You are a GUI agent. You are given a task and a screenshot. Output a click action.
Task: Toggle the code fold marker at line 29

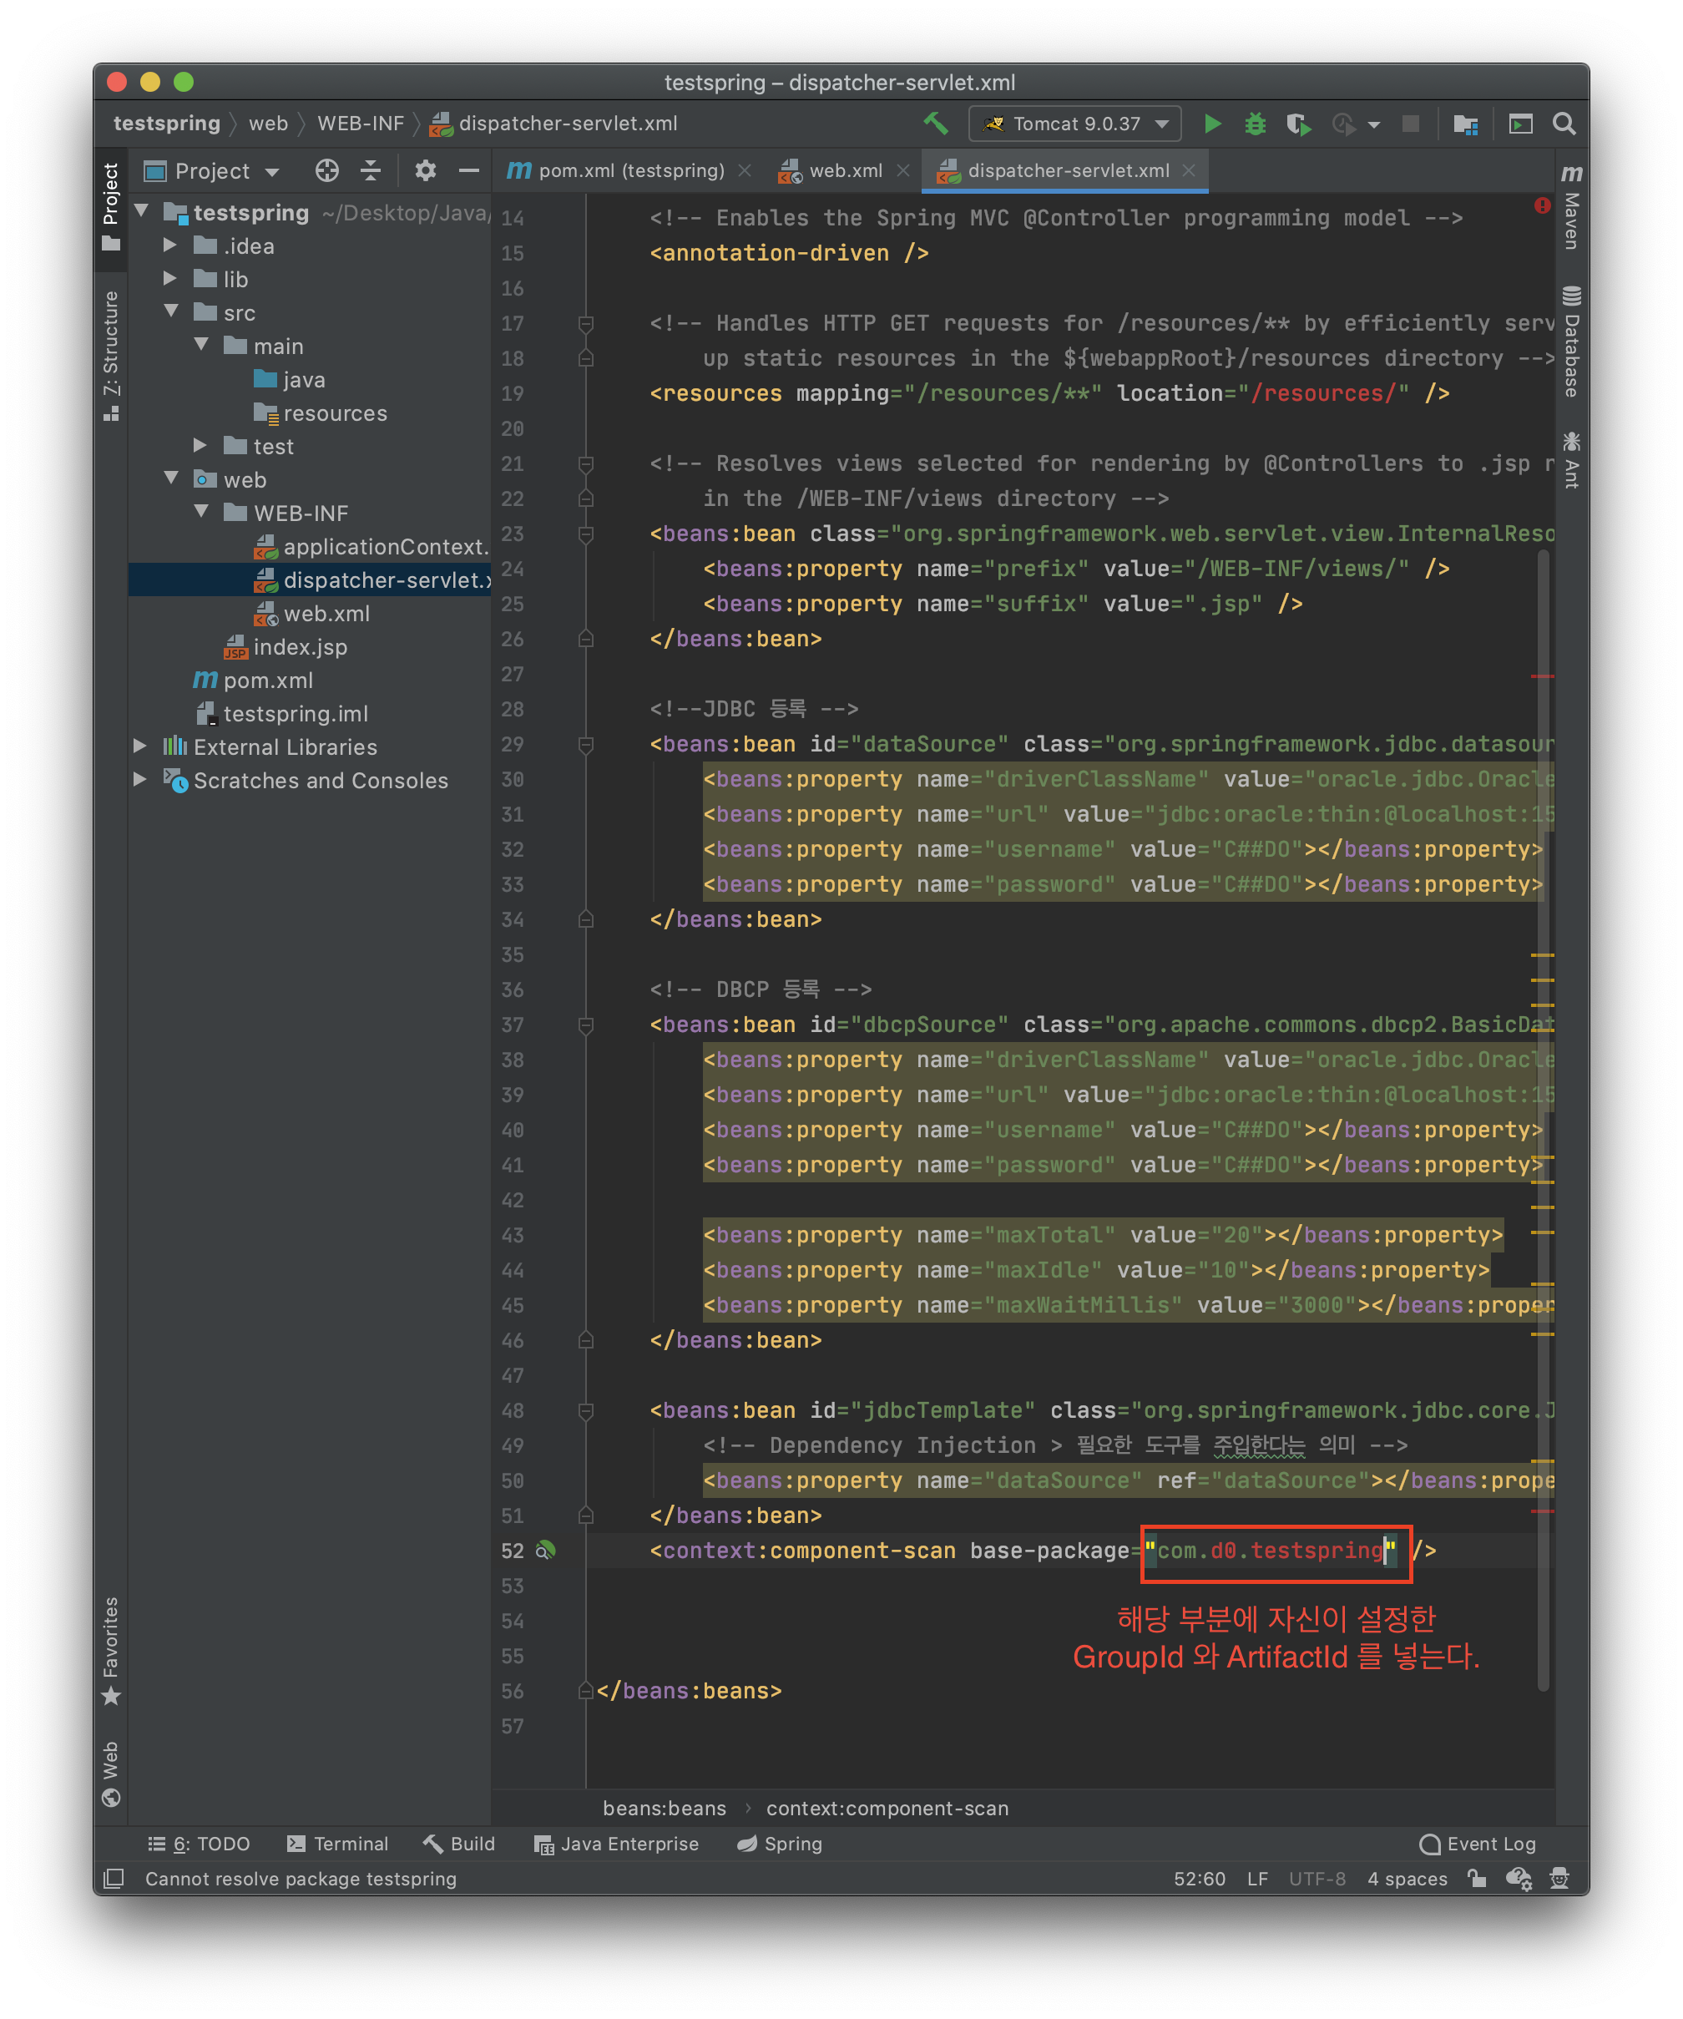pyautogui.click(x=585, y=745)
